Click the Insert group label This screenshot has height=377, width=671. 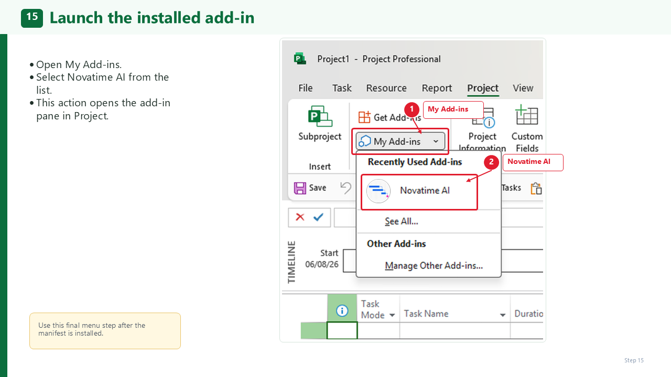(320, 167)
